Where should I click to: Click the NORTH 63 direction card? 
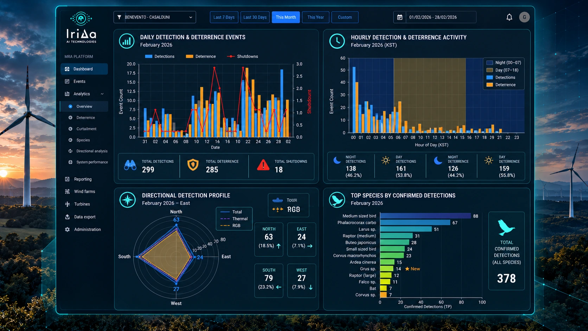(269, 239)
